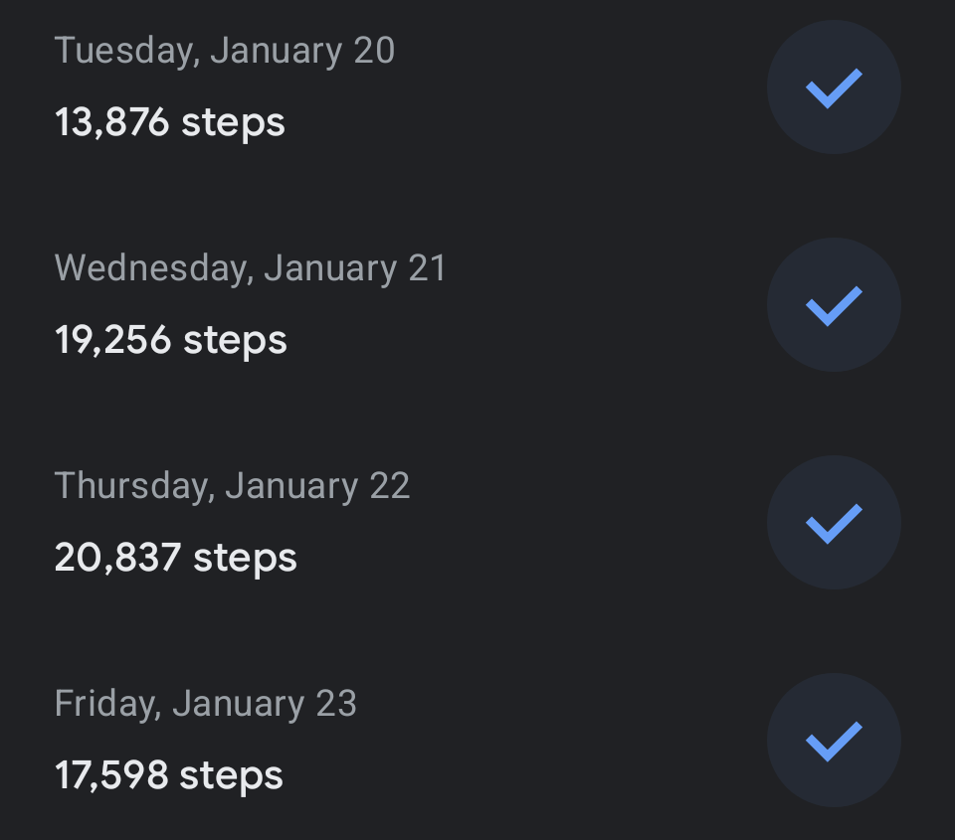Select the goal-met badge beside 19,256 steps
Screen dimensions: 955x840
834,305
